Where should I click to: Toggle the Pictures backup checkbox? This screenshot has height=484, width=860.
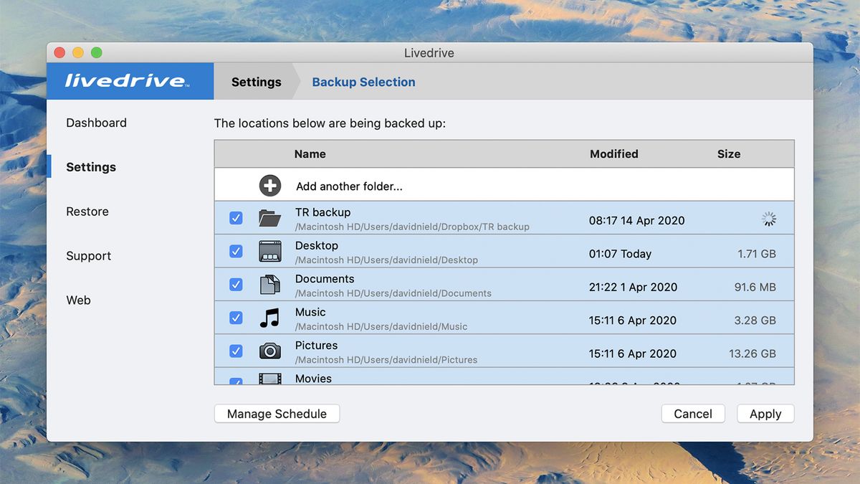click(x=236, y=351)
